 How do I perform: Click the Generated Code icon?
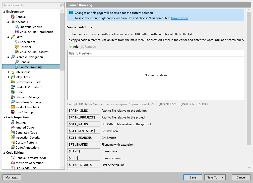click(x=13, y=132)
